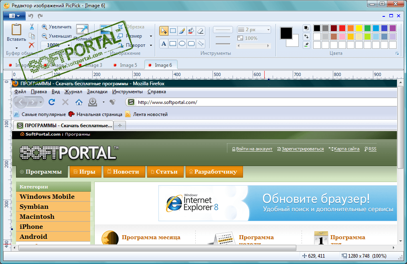This screenshot has height=264, width=407.
Task: Click the Игры tab in the captured page
Action: click(85, 172)
